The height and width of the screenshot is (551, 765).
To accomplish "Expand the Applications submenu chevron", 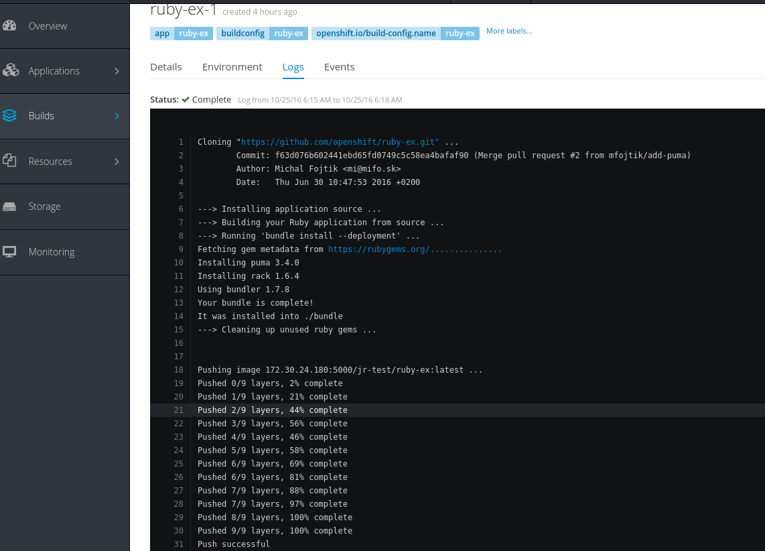I will [x=117, y=71].
